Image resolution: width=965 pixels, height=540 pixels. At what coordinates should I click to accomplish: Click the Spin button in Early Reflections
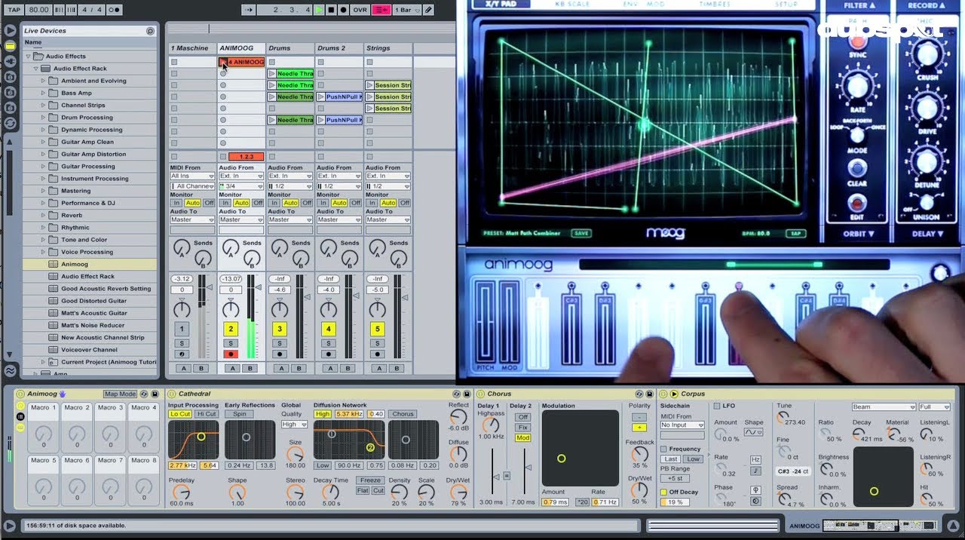pos(239,414)
